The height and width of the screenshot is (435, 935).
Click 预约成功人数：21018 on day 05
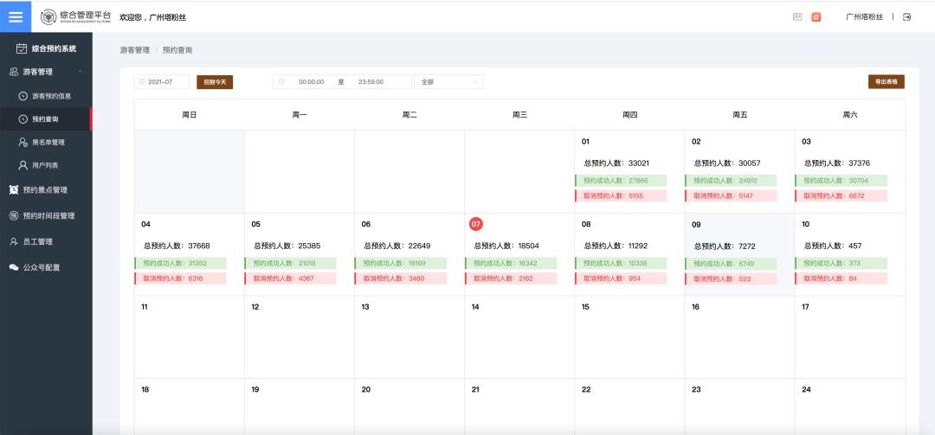[x=290, y=263]
